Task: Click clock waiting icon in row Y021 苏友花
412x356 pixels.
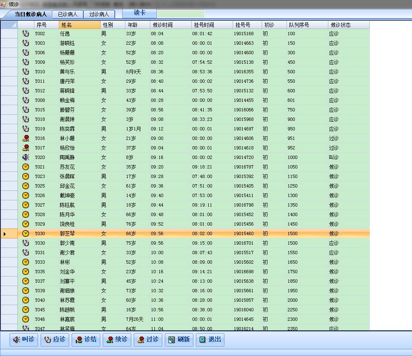Action: coord(26,167)
